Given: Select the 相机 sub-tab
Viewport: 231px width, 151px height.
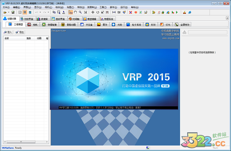Looking at the screenshot, I should 33,24.
